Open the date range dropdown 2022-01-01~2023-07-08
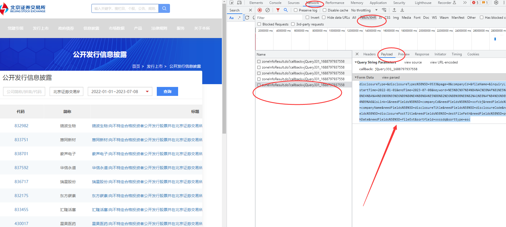Screen dimensions: 506x227 click(x=120, y=91)
